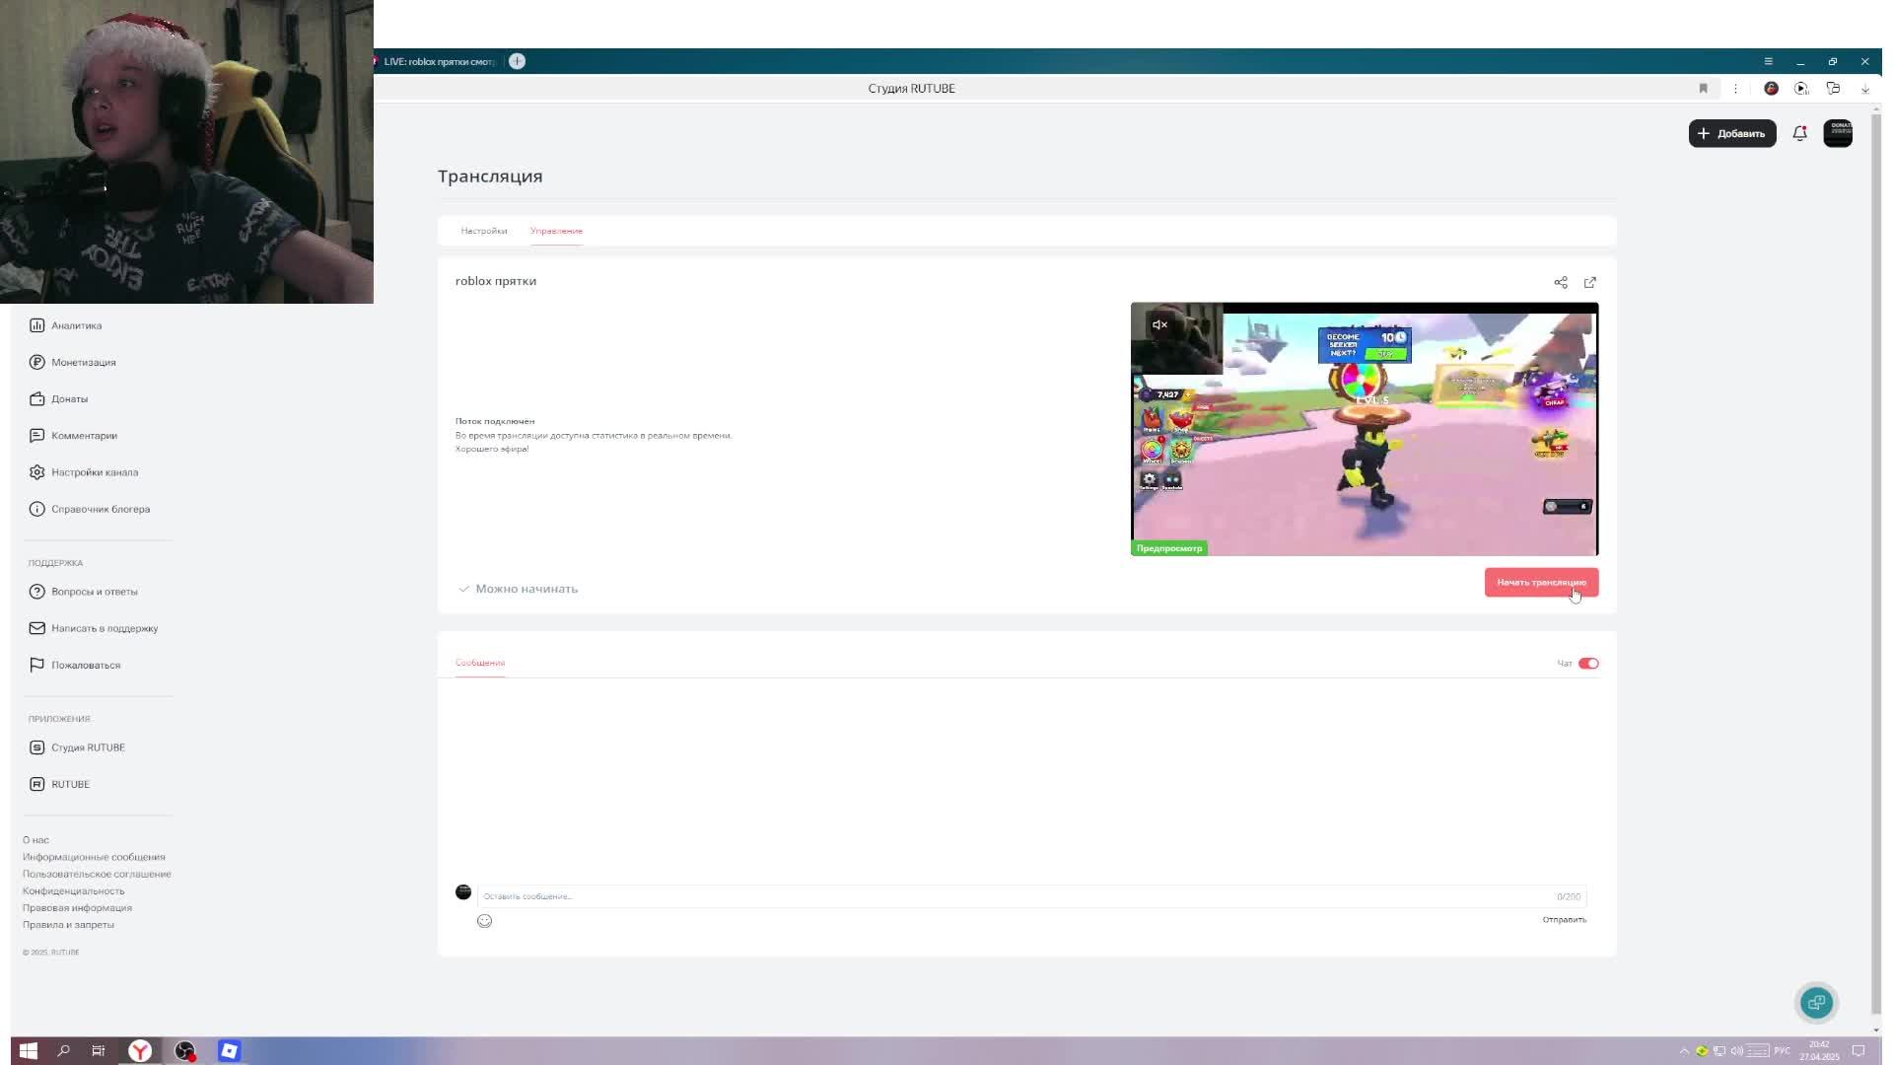The height and width of the screenshot is (1065, 1893).
Task: Open the stream in a new window
Action: (1590, 283)
